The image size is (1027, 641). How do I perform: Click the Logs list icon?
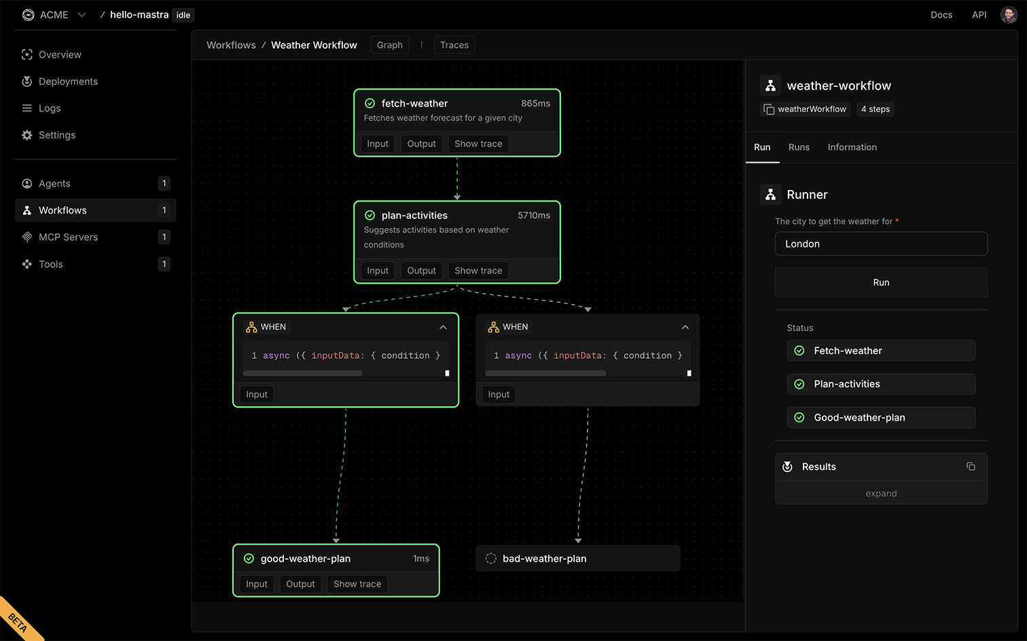coord(27,109)
